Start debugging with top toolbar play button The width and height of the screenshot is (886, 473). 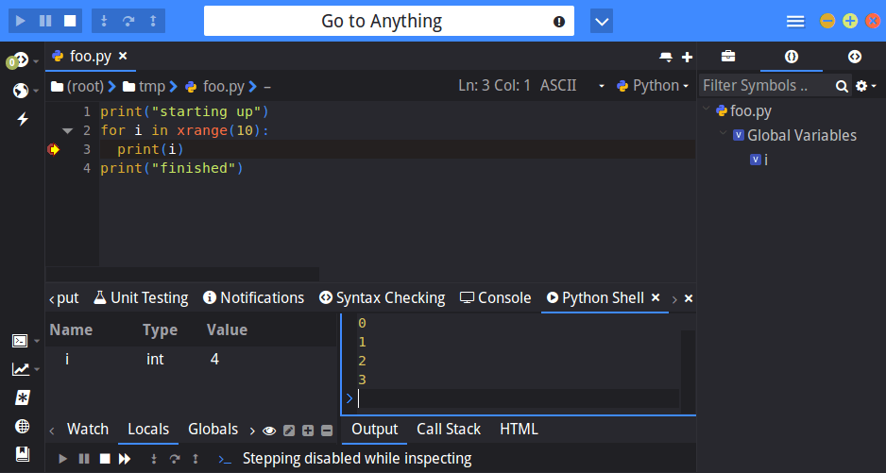tap(21, 21)
